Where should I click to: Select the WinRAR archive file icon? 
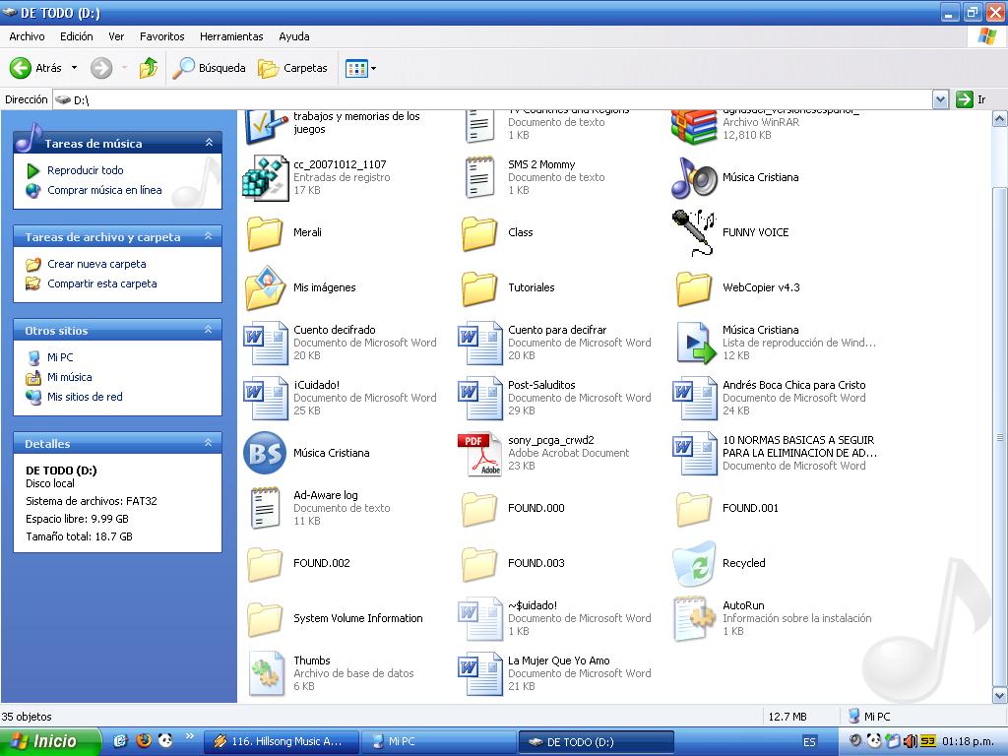[694, 125]
